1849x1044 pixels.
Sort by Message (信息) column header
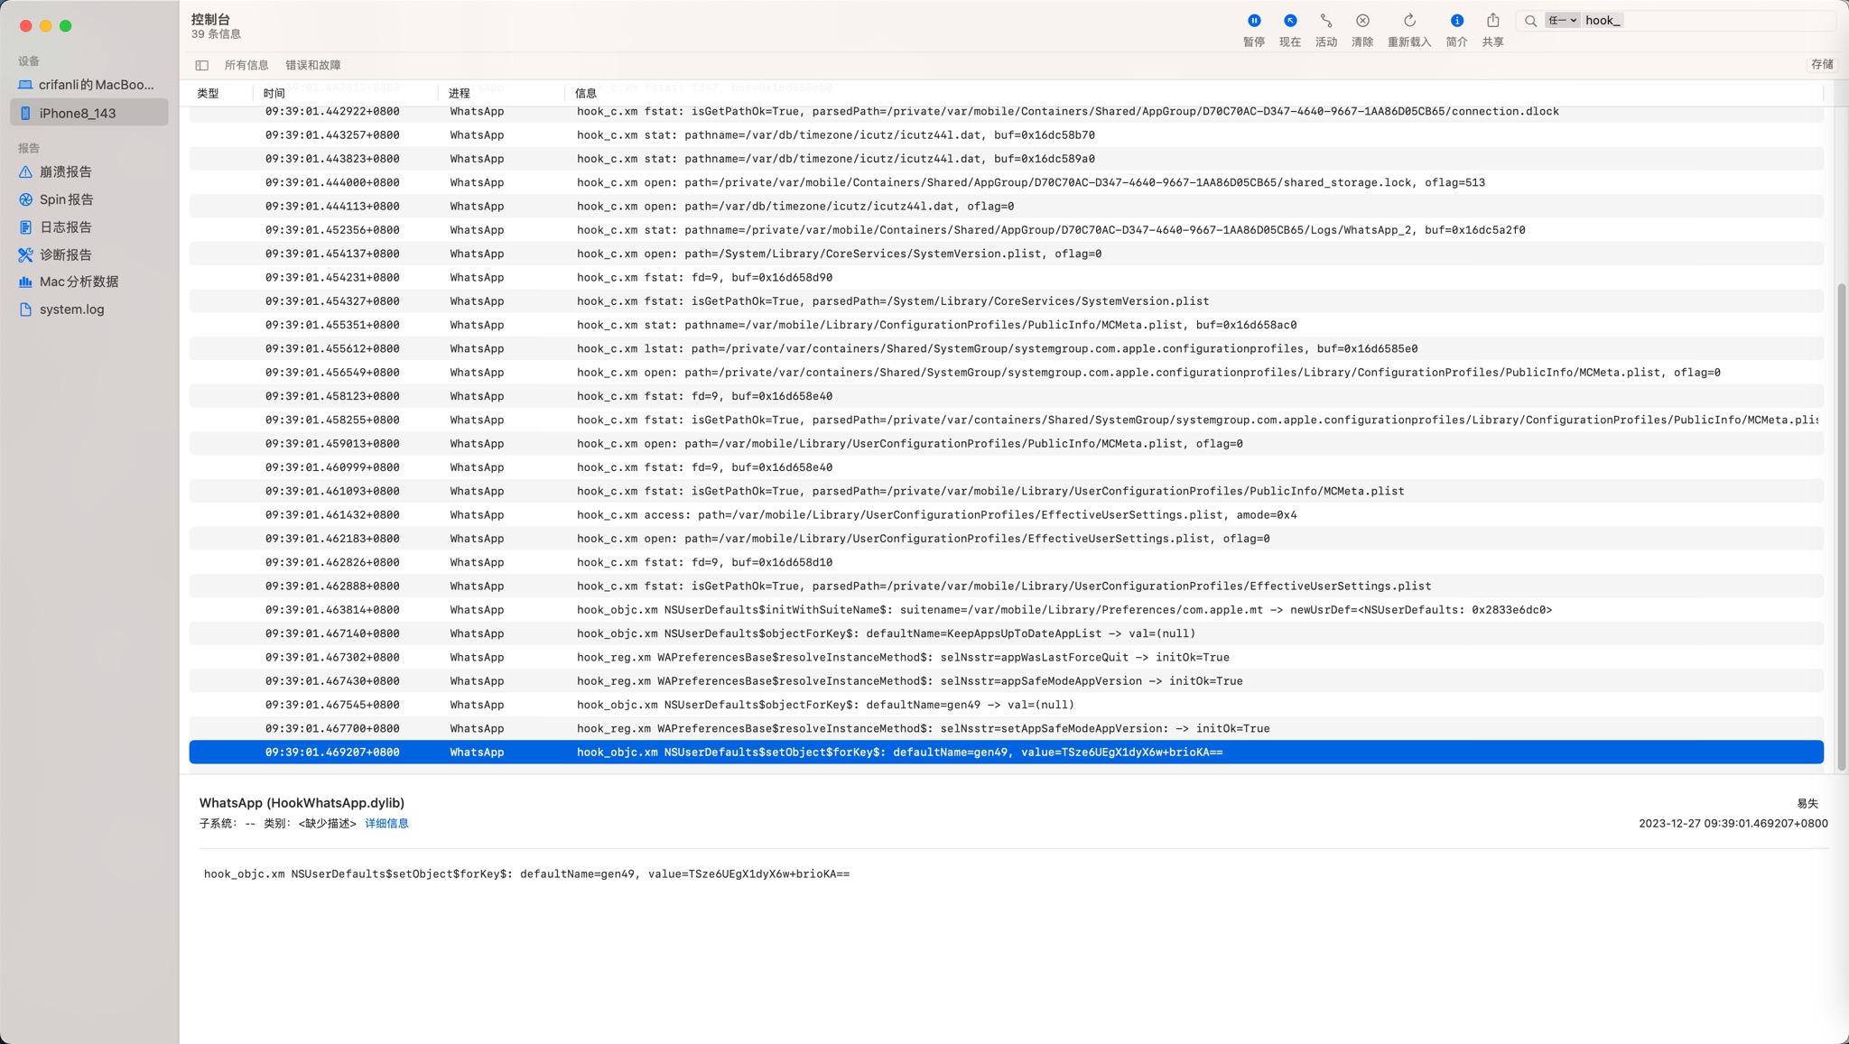[585, 93]
